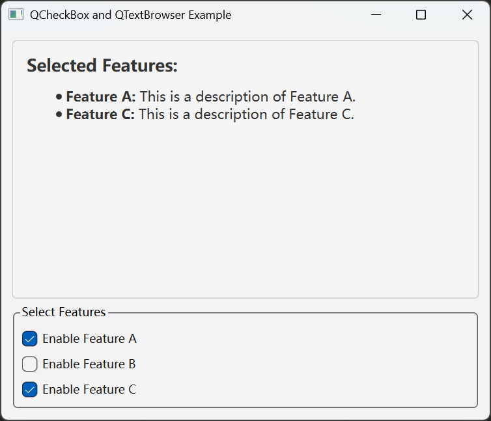The image size is (491, 421).
Task: Click the window title text
Action: coord(131,15)
